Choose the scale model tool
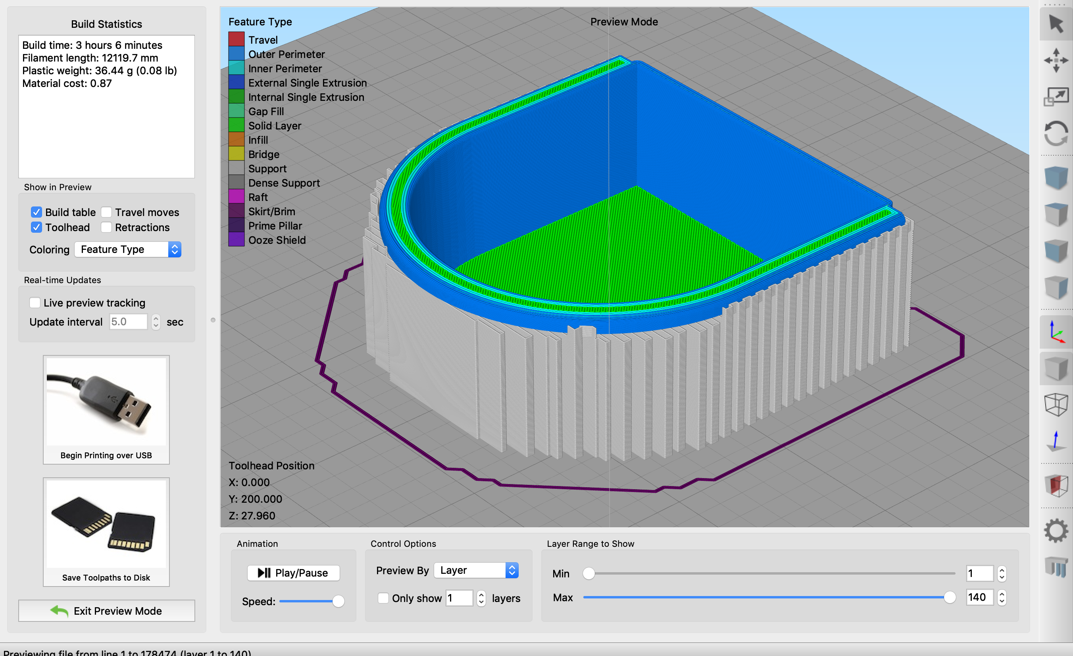 (1056, 96)
